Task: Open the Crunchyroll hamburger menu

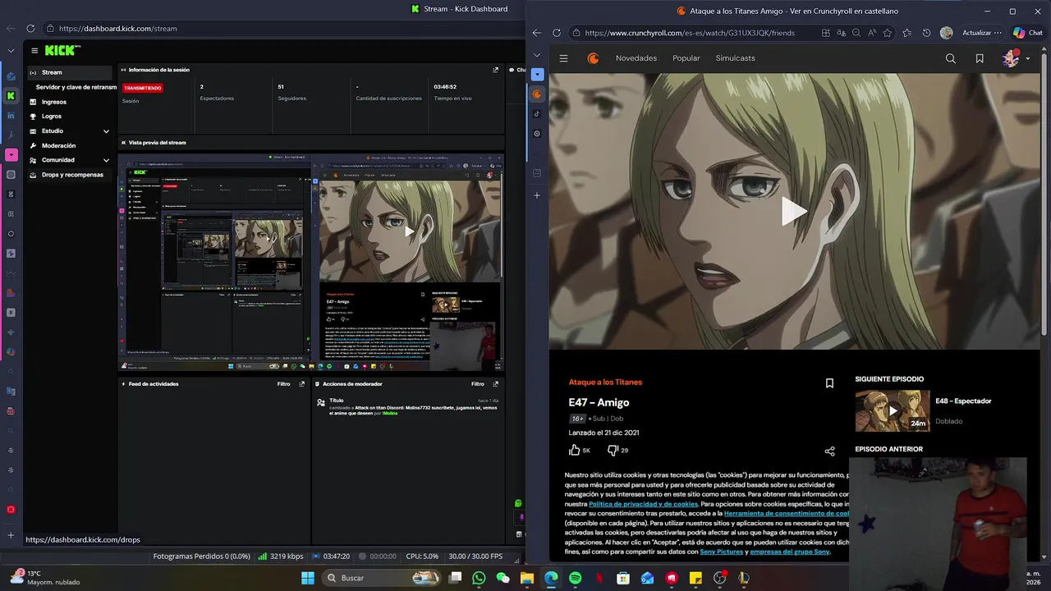Action: pos(563,58)
